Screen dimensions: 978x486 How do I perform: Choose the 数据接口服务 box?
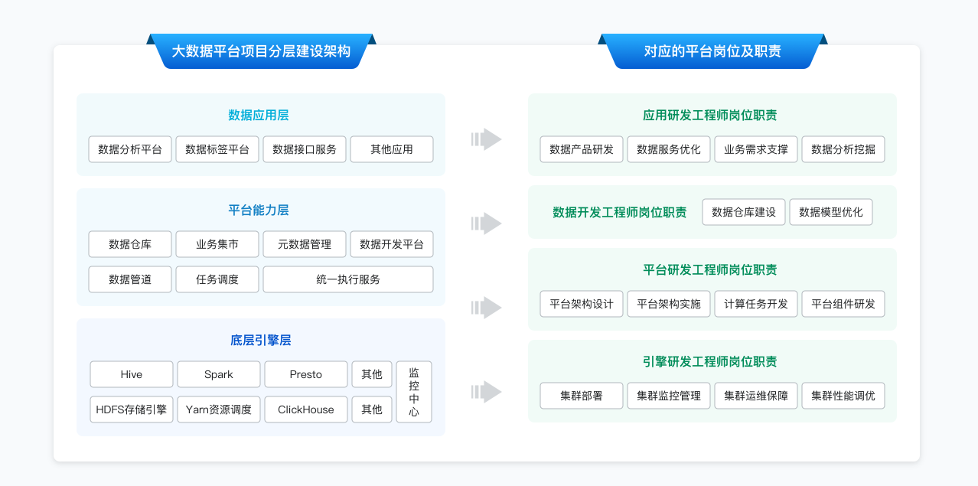point(305,149)
